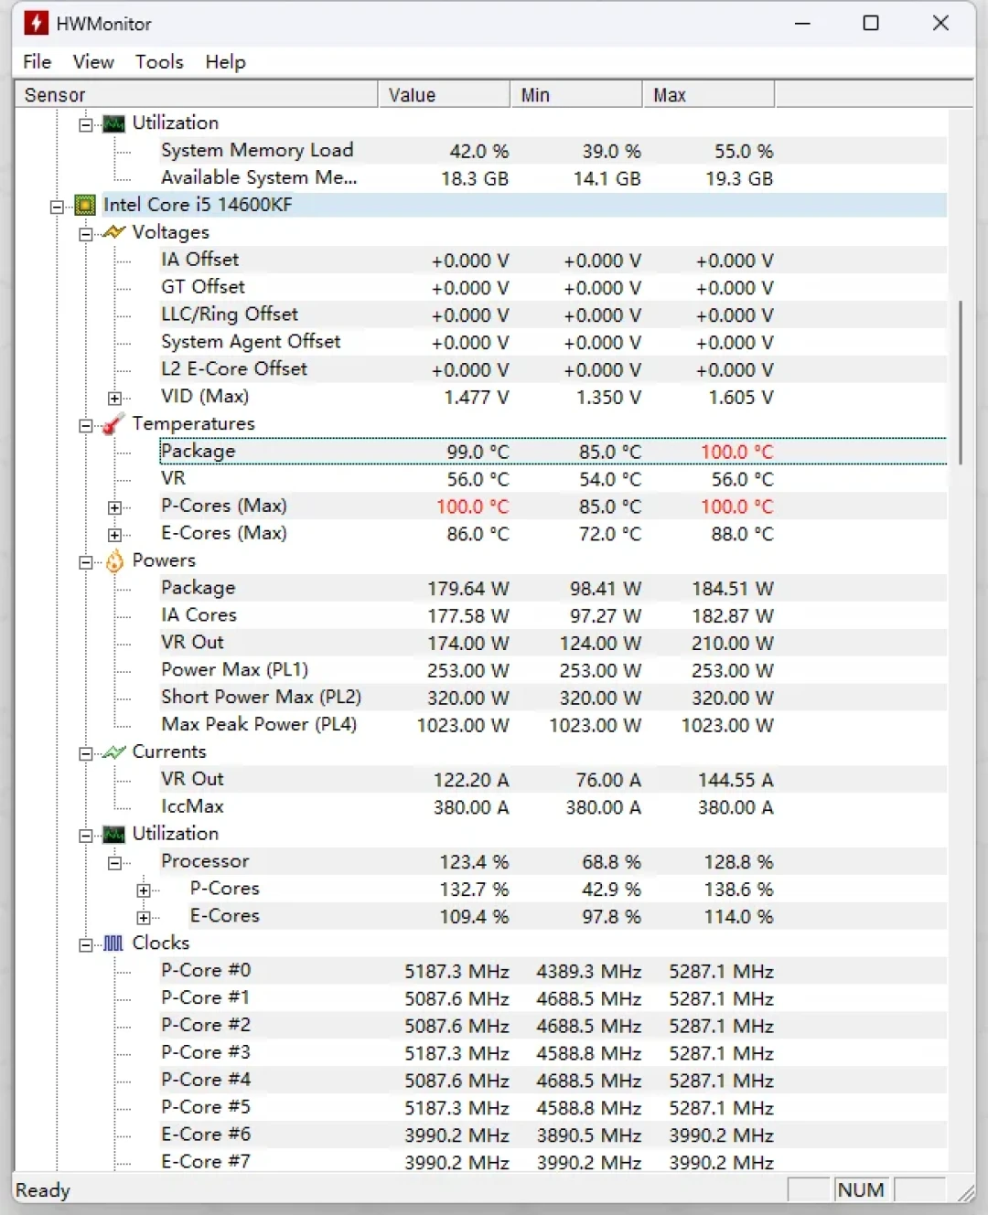Screen dimensions: 988x1215
Task: Select the E-Core #6 clock row
Action: coord(553,1135)
